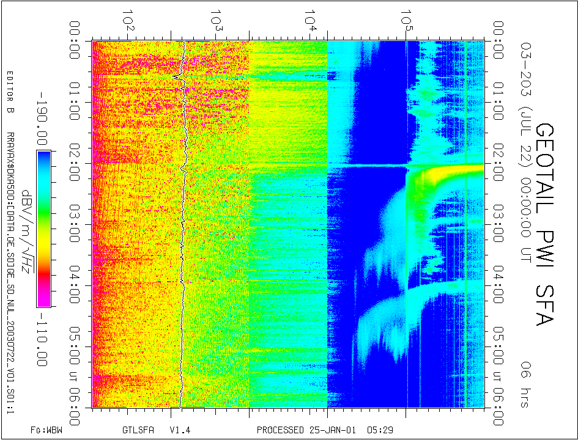
Task: Click the 10⁴ frequency axis label
Action: coord(311,21)
